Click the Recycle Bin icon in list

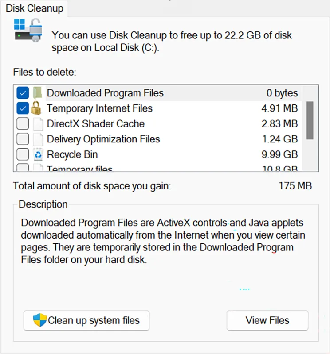[38, 155]
